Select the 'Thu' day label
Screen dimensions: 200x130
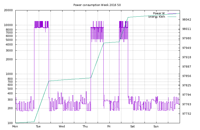(85, 127)
